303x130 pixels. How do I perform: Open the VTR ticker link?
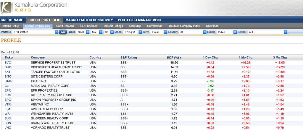click(x=7, y=104)
